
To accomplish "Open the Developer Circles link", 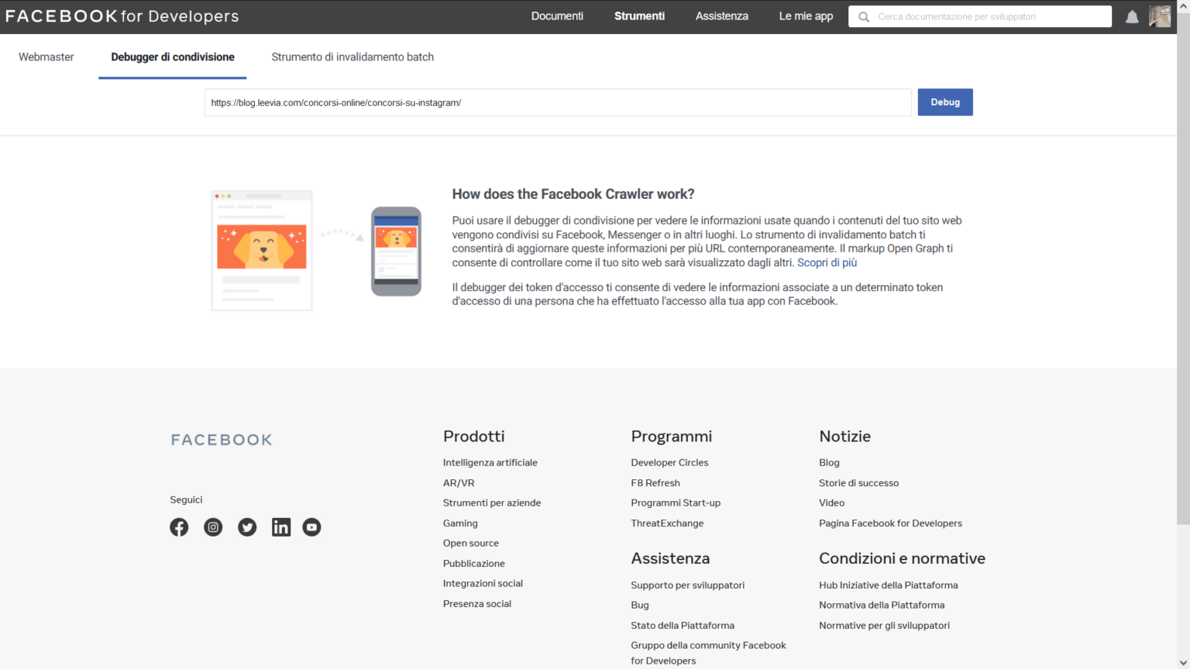I will pos(669,462).
